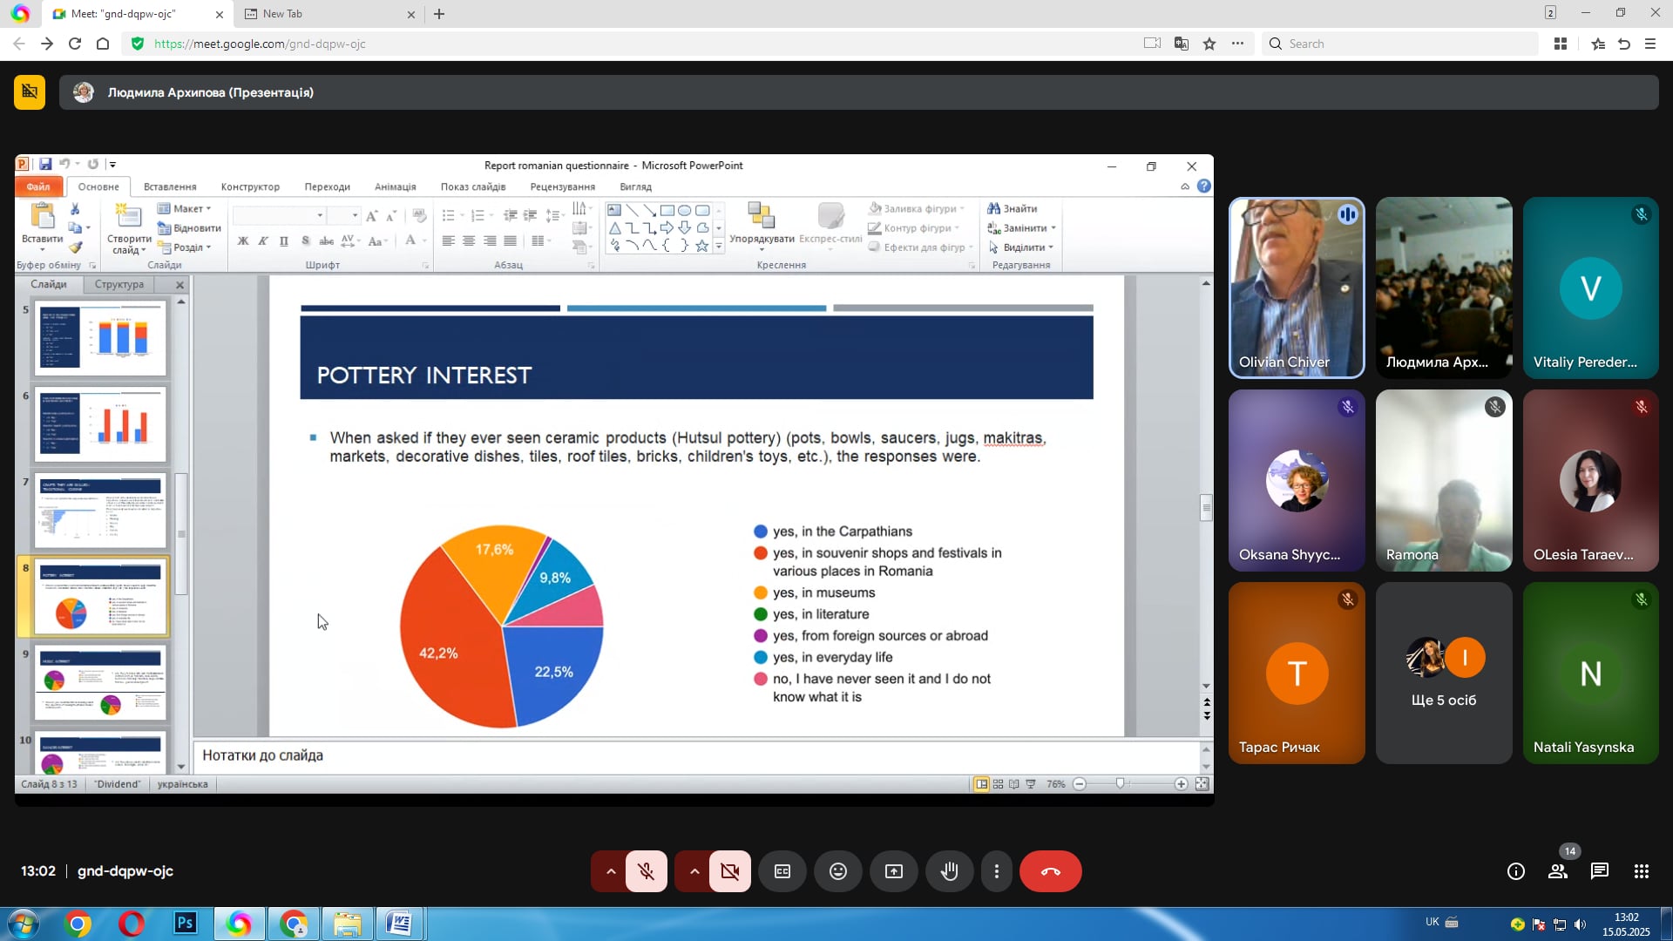The height and width of the screenshot is (941, 1673).
Task: Open the Переходи ribbon tab
Action: point(328,186)
